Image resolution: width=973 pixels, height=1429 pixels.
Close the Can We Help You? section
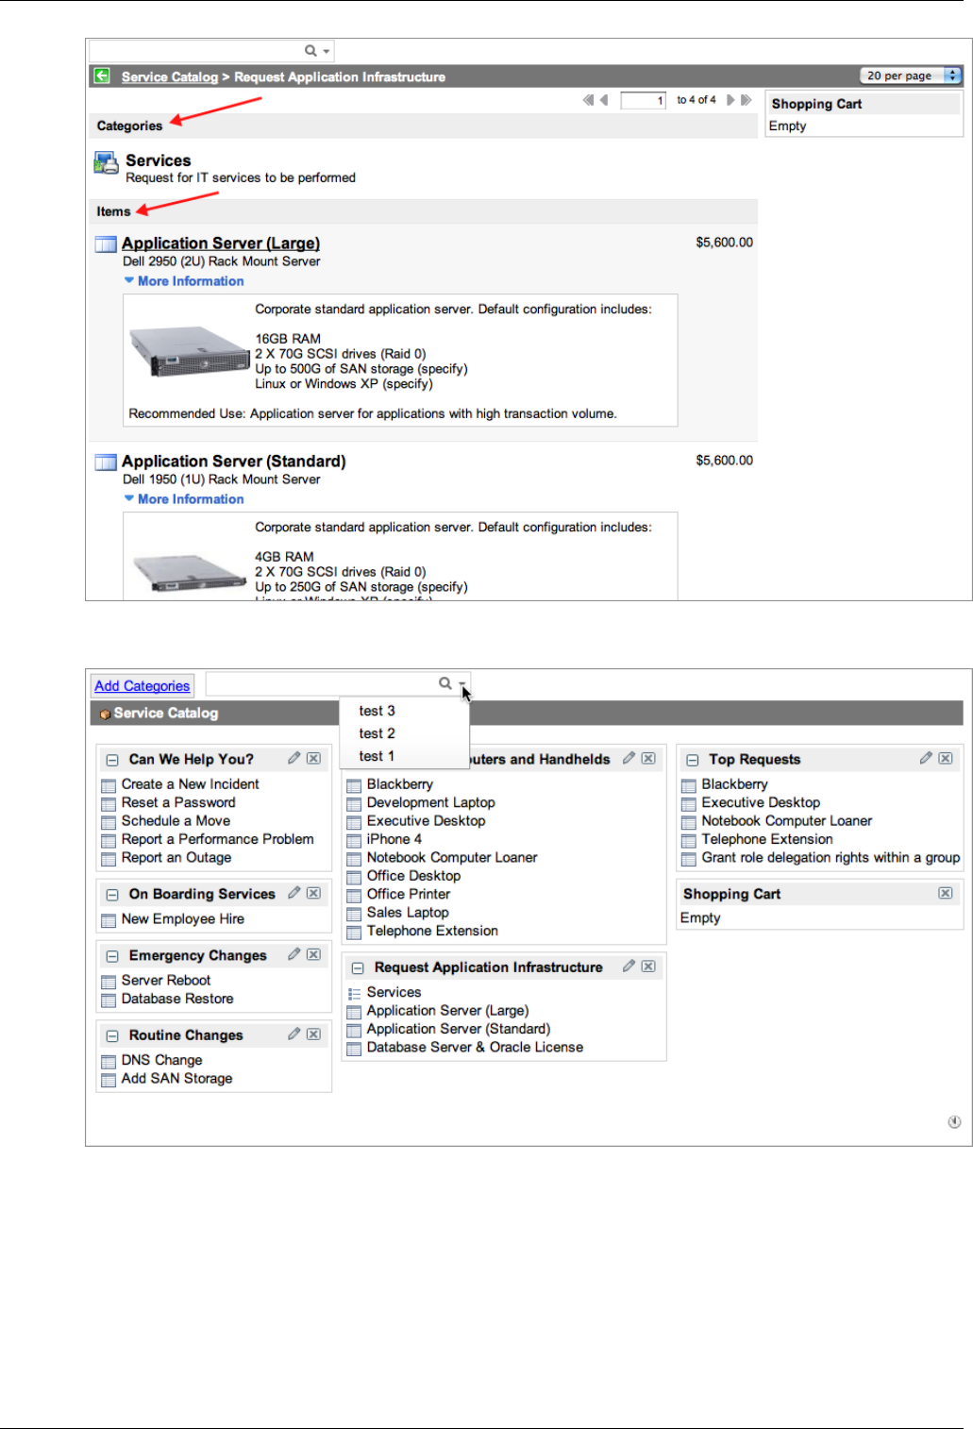314,758
